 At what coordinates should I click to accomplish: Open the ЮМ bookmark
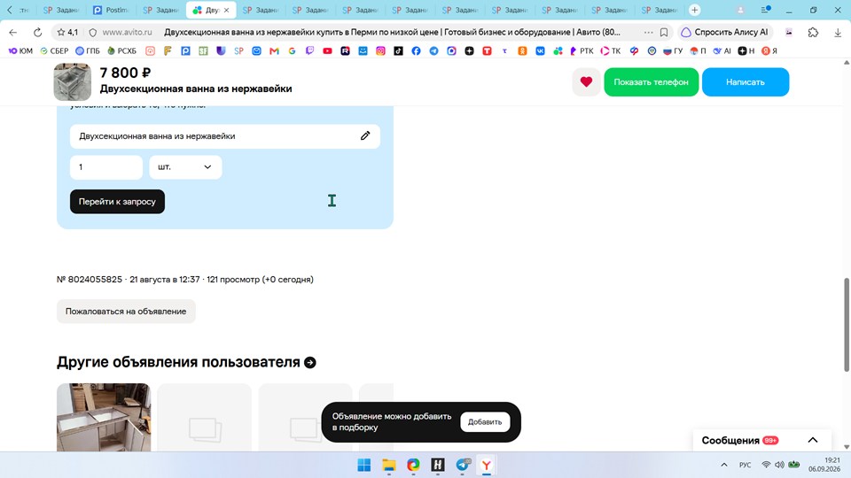pos(20,51)
